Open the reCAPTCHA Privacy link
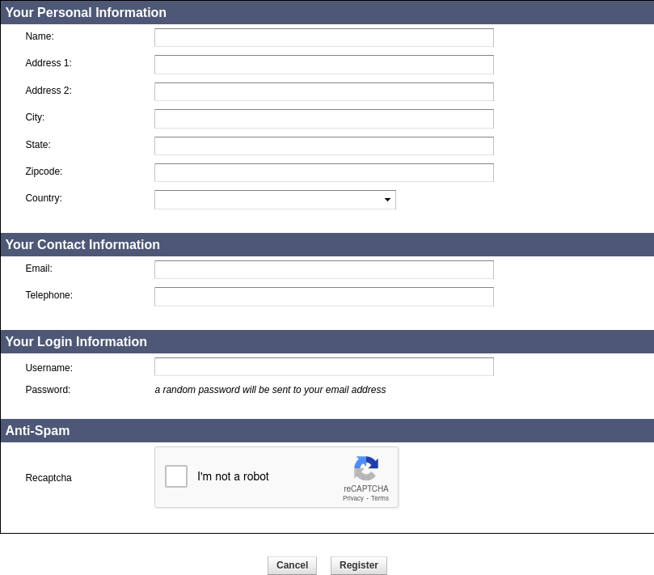The image size is (654, 575). (352, 498)
